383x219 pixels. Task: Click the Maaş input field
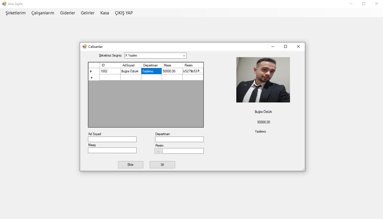pos(112,150)
